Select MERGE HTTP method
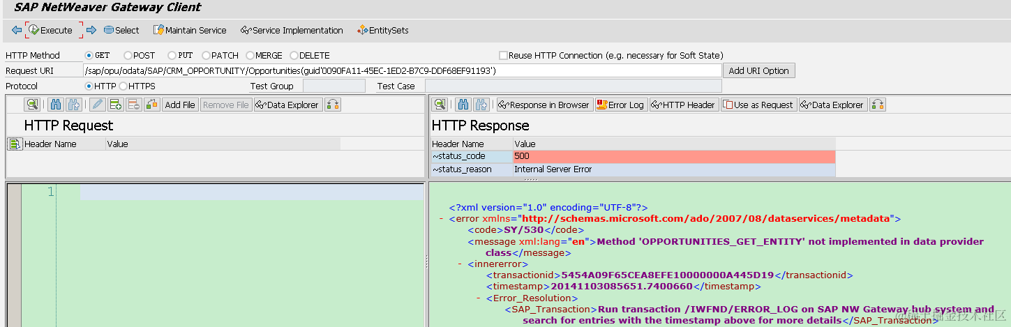Screen dimensions: 1011x327 point(250,55)
